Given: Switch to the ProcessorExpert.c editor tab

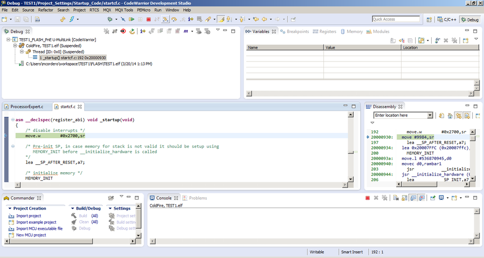Looking at the screenshot, I should pos(27,107).
